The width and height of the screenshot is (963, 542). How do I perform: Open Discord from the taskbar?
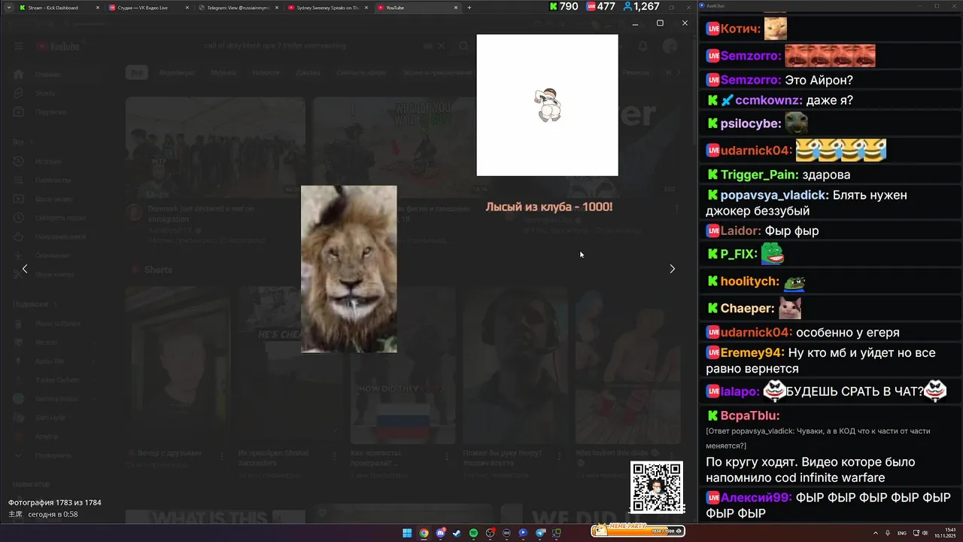(440, 533)
